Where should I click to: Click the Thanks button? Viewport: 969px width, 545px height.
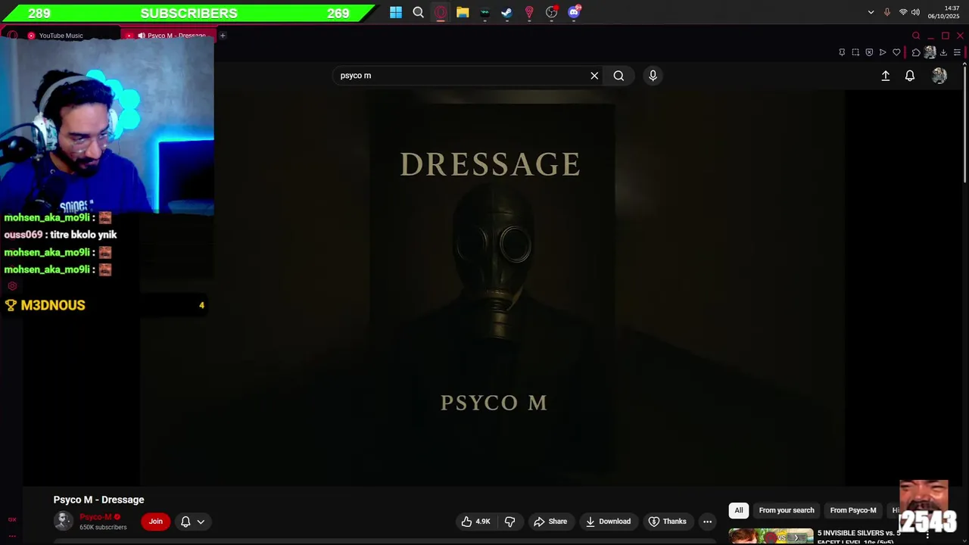coord(668,522)
